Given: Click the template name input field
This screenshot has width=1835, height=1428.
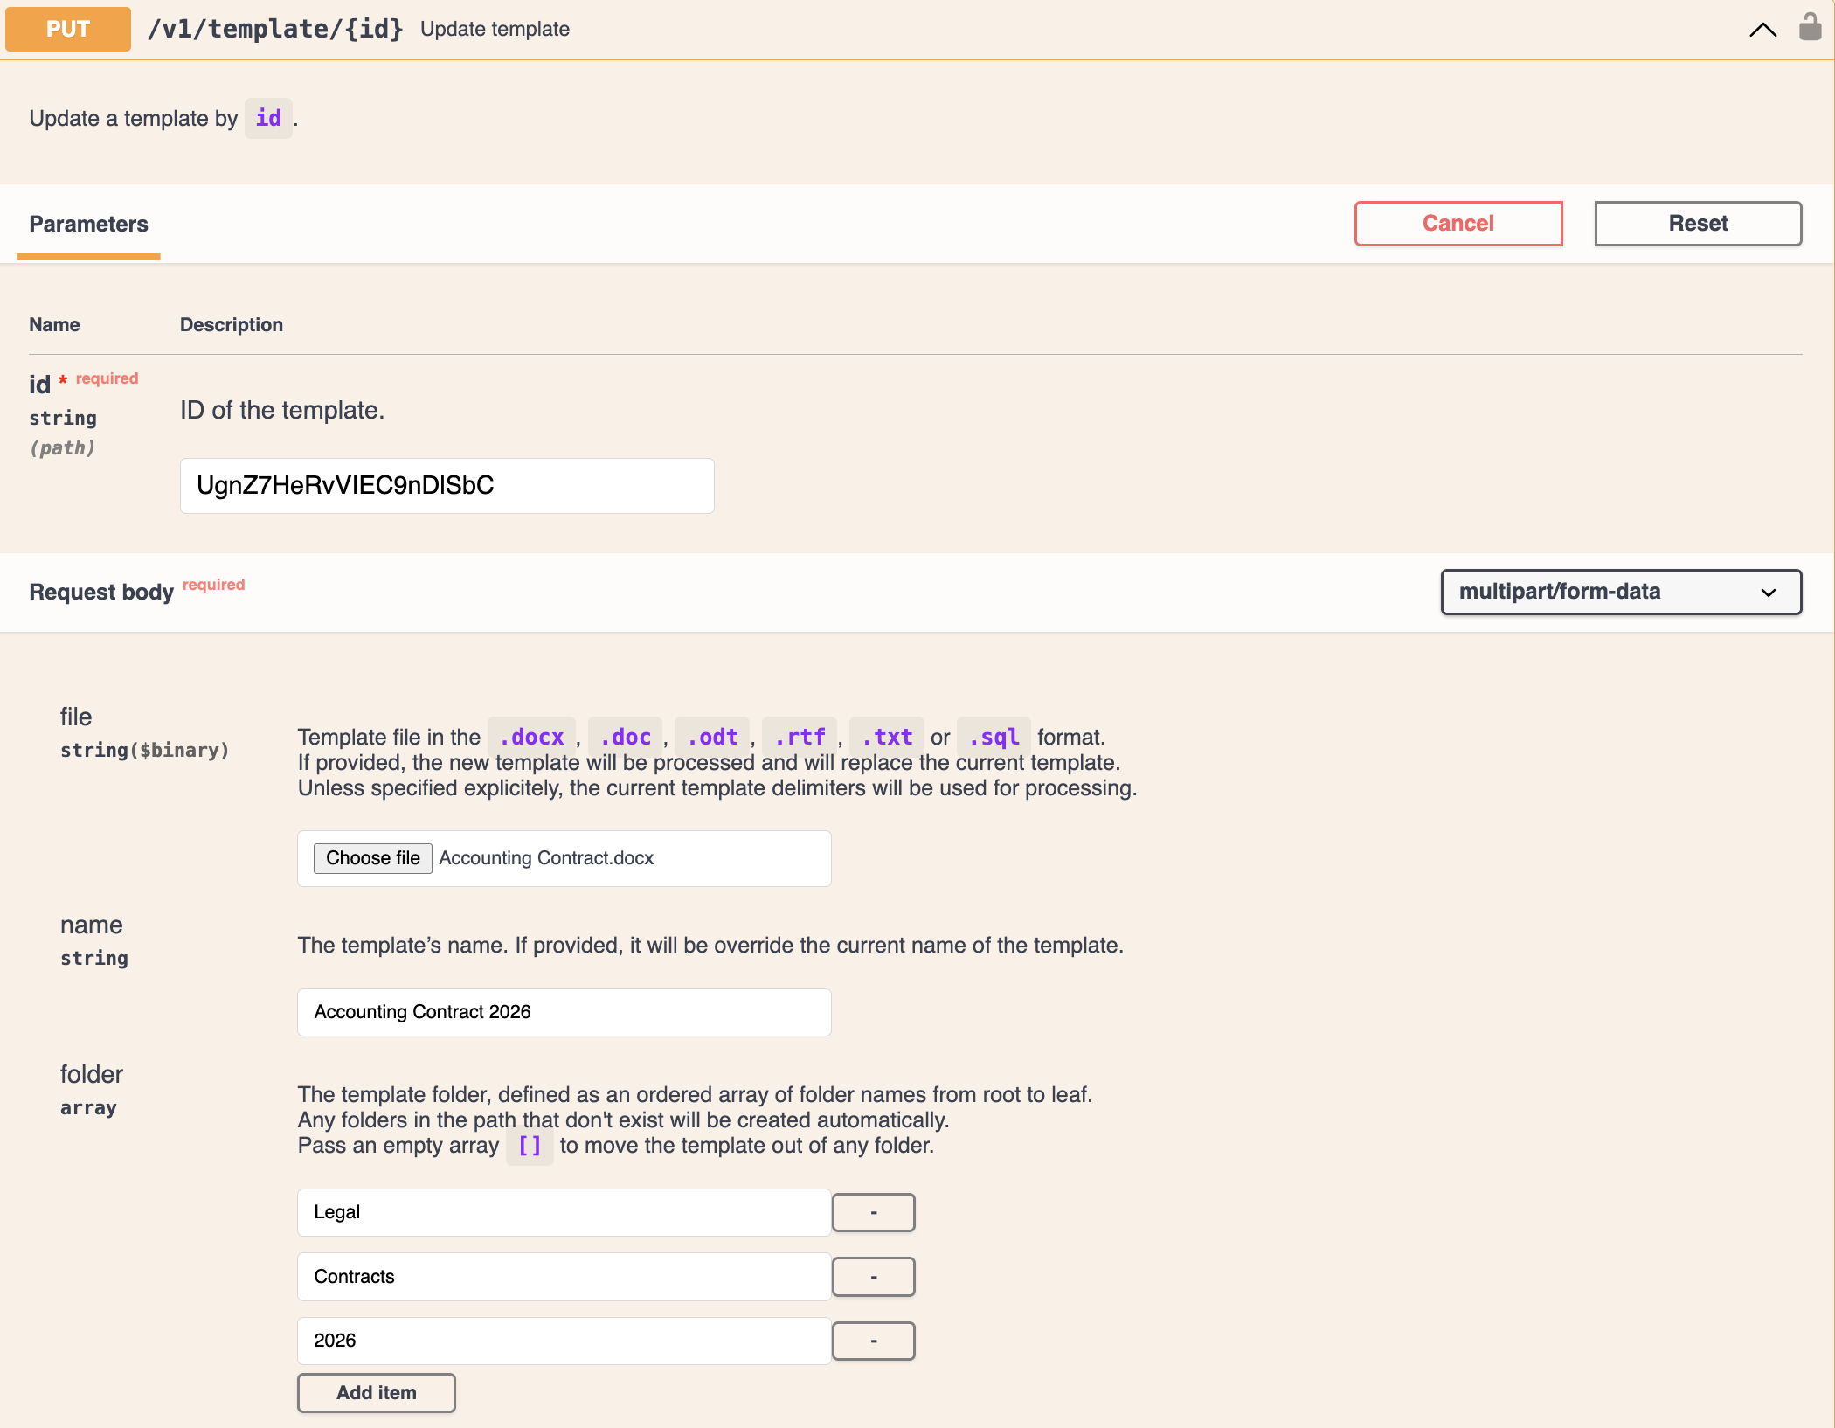Looking at the screenshot, I should pyautogui.click(x=564, y=1012).
